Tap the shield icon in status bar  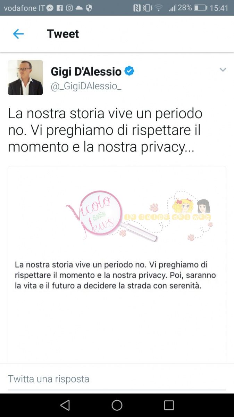pos(89,8)
